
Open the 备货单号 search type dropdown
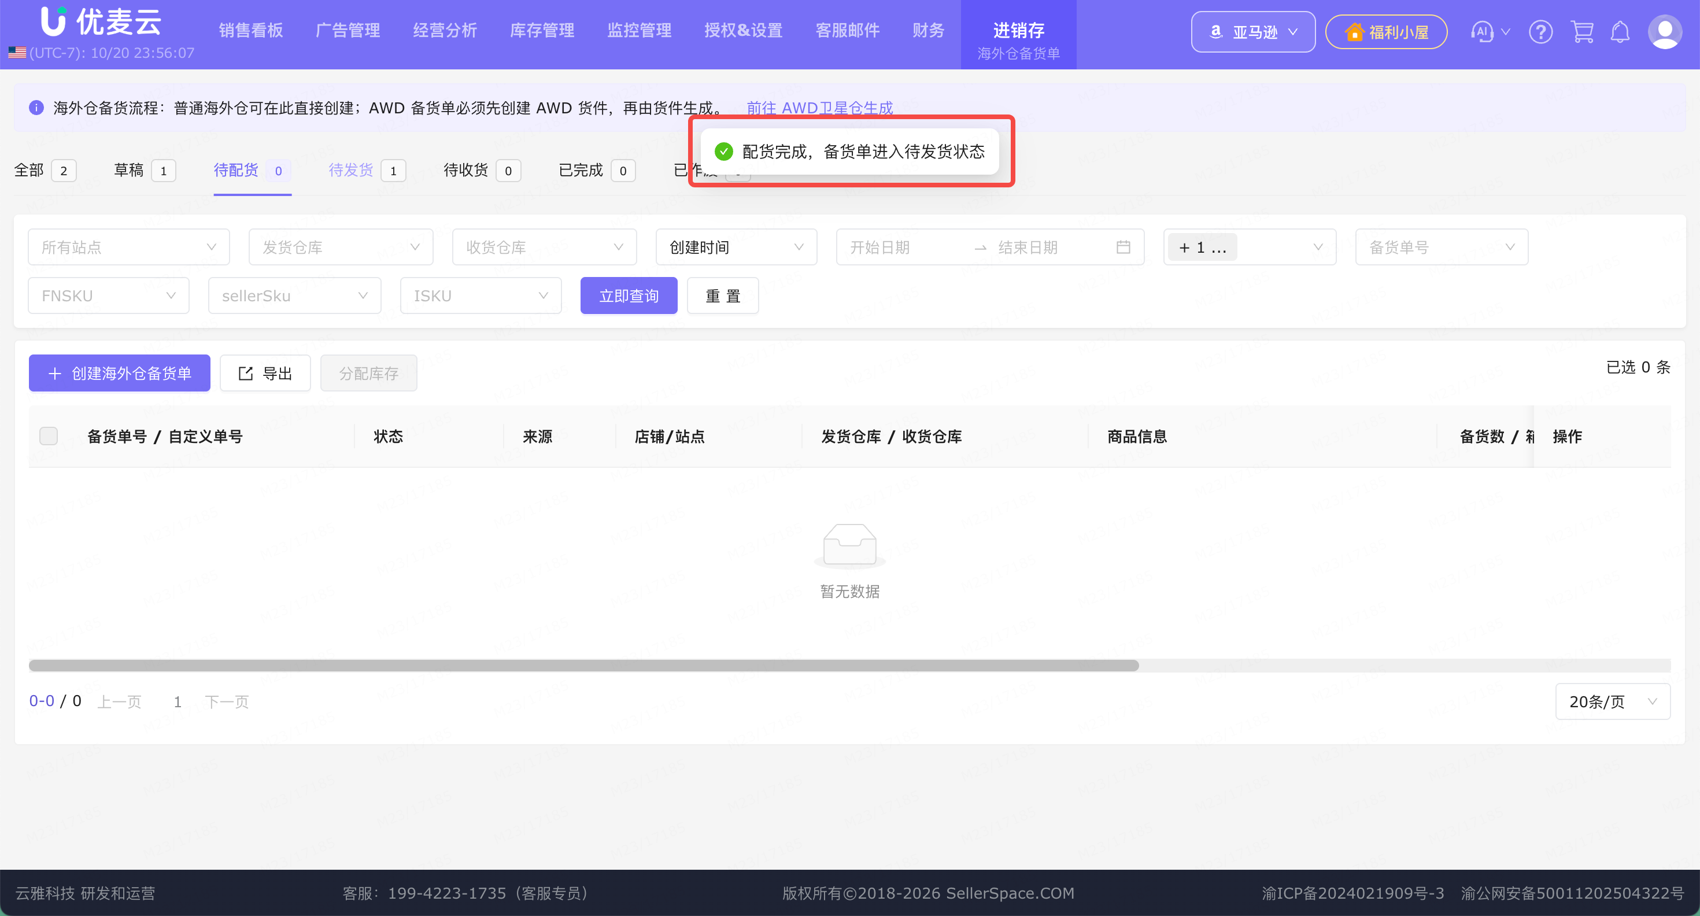pos(1442,247)
